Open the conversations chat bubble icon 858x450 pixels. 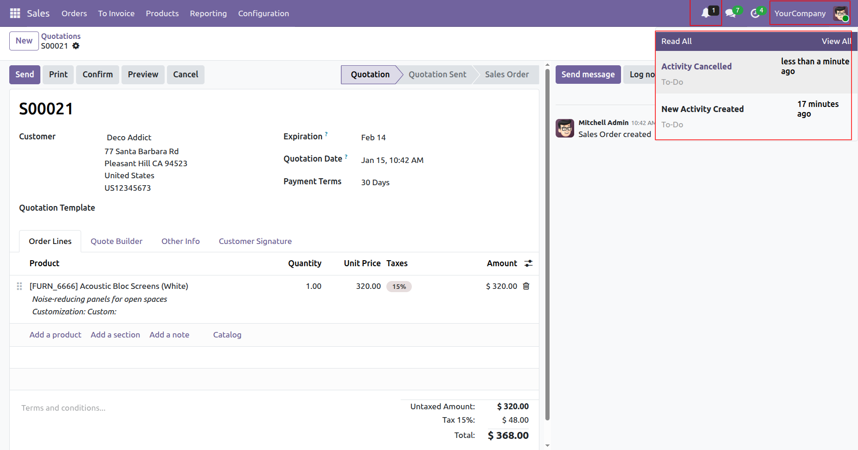click(730, 13)
